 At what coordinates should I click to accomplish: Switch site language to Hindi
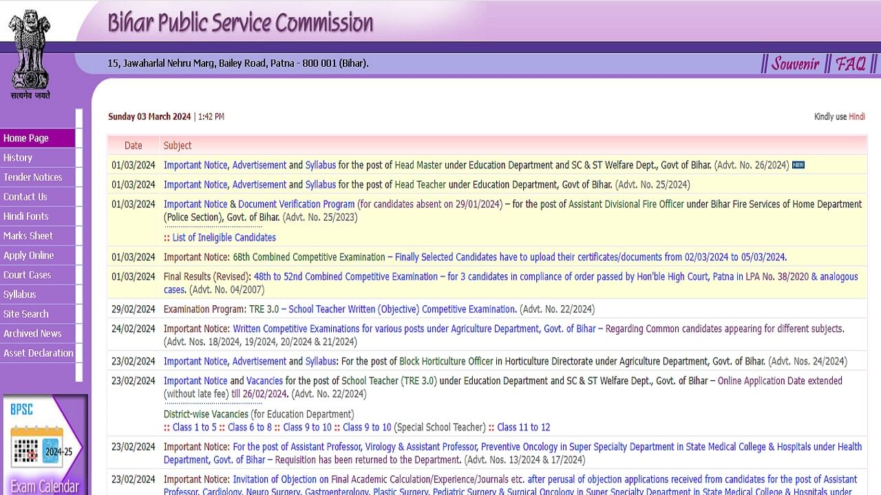click(x=856, y=117)
